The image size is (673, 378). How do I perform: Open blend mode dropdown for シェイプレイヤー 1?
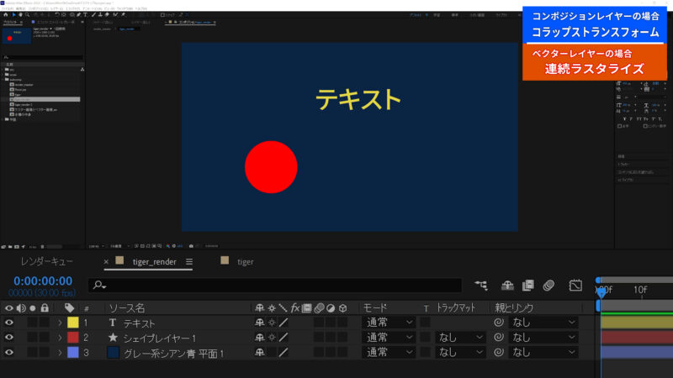coord(389,338)
